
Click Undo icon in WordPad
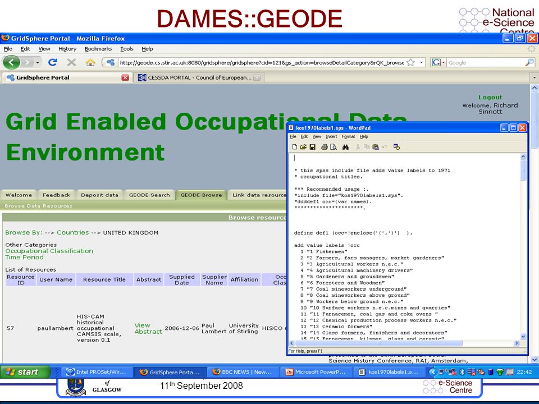pos(385,147)
